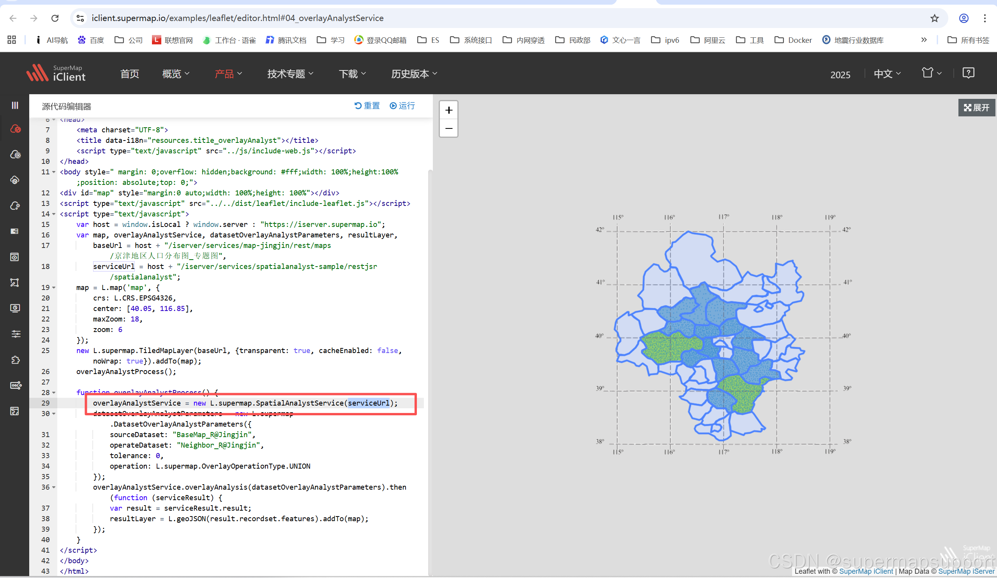997x578 pixels.
Task: Select the red cloud globe sidebar icon
Action: tap(15, 129)
